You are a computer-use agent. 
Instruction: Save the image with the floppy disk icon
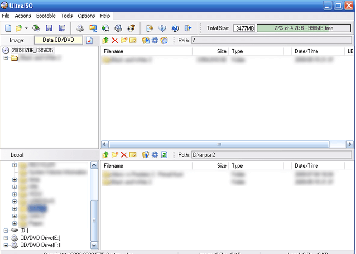pos(49,28)
